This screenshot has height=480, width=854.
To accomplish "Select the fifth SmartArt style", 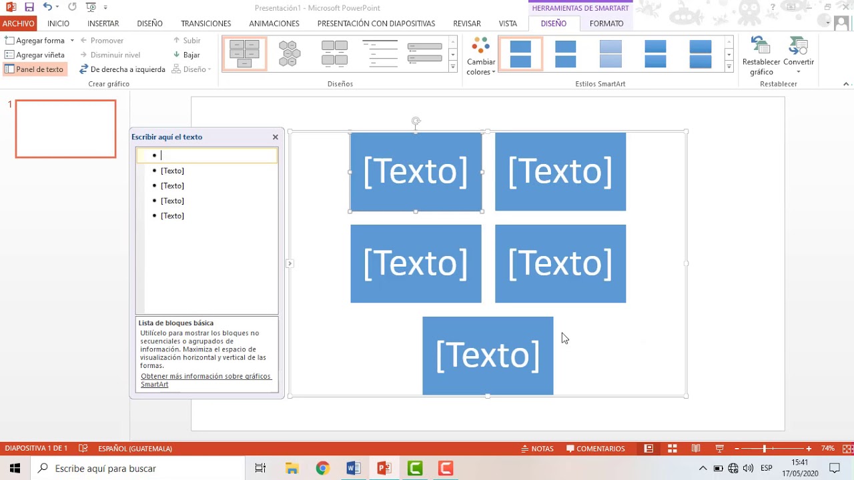I will coord(701,54).
